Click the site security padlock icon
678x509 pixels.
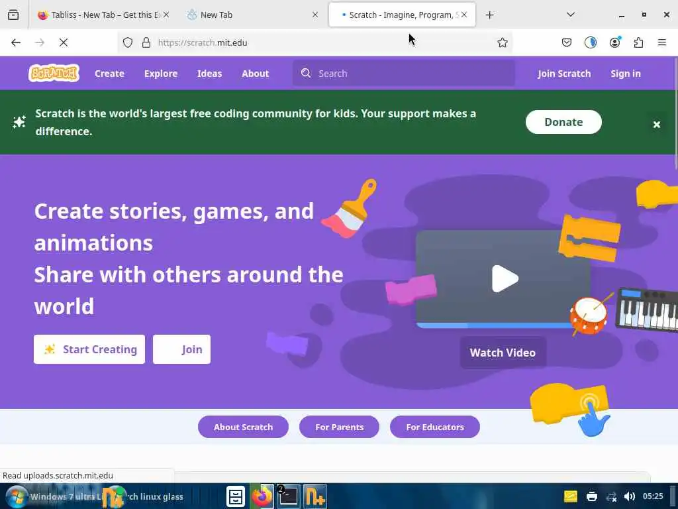[146, 42]
